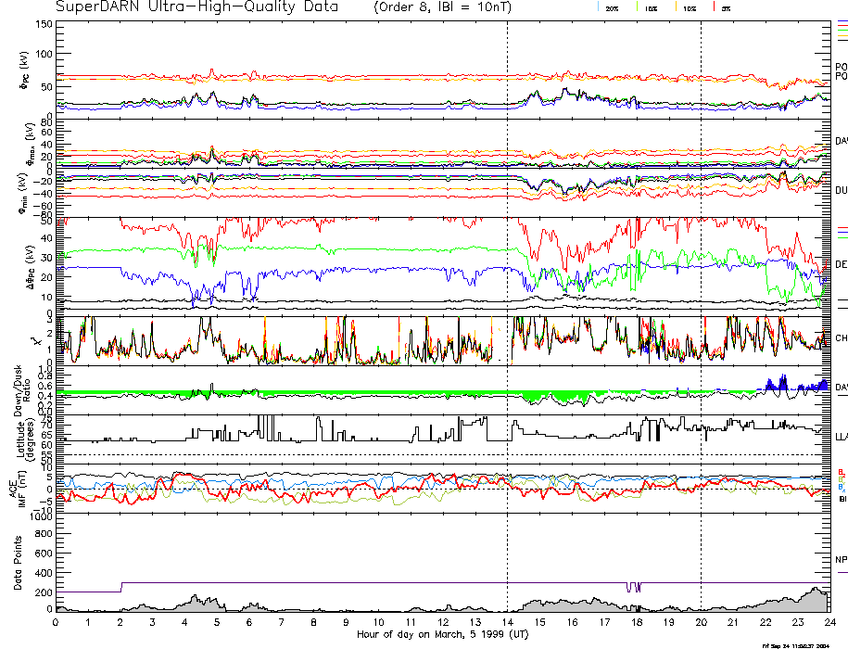This screenshot has height=649, width=848.
Task: Click the timestamp text at bottom right
Action: 794,644
